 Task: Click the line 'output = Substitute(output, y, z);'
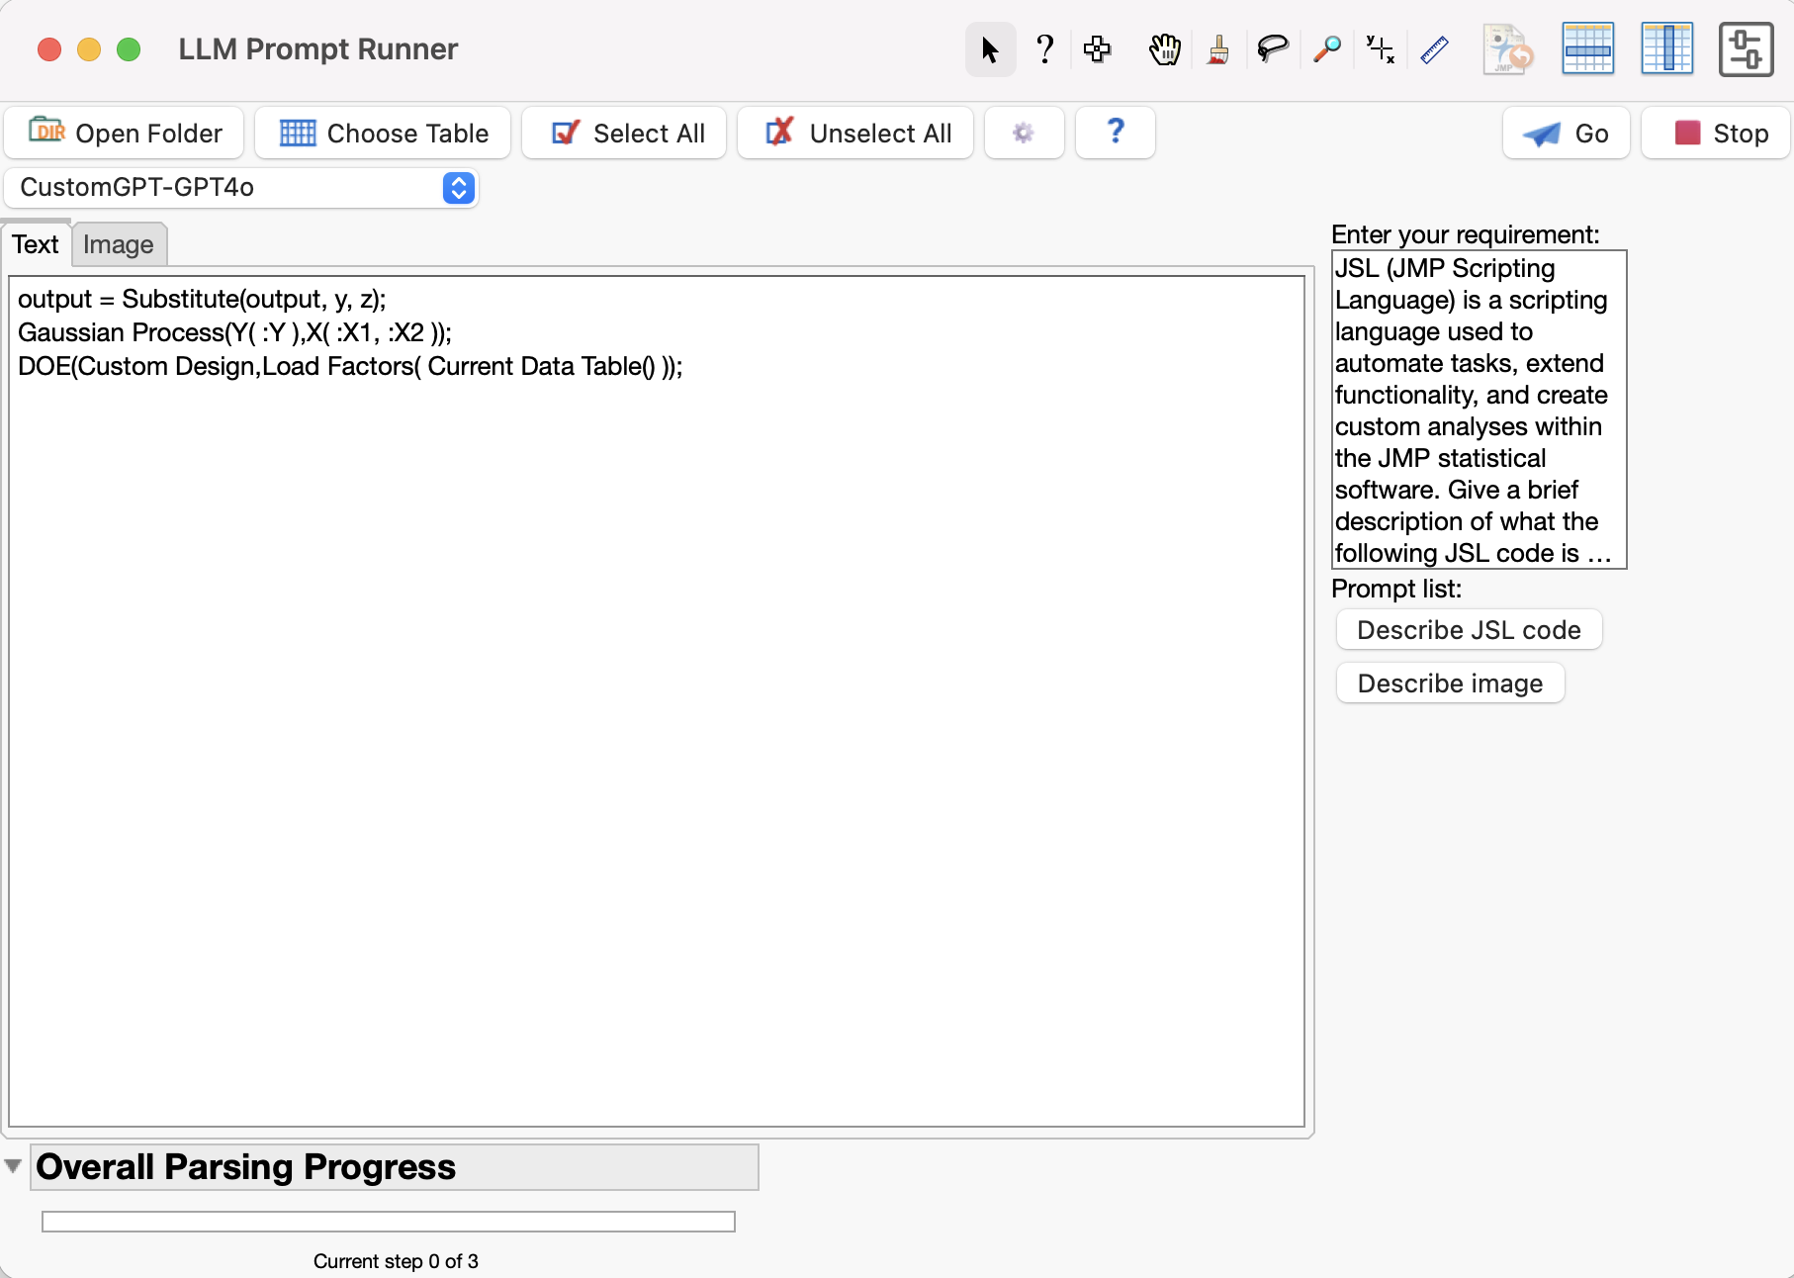point(202,300)
